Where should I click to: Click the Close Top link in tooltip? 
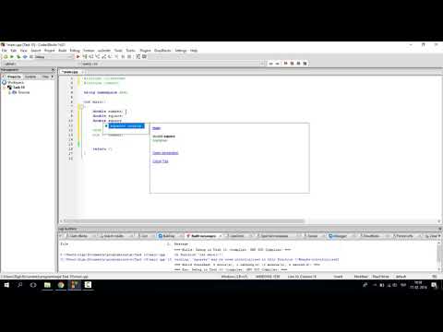(161, 161)
